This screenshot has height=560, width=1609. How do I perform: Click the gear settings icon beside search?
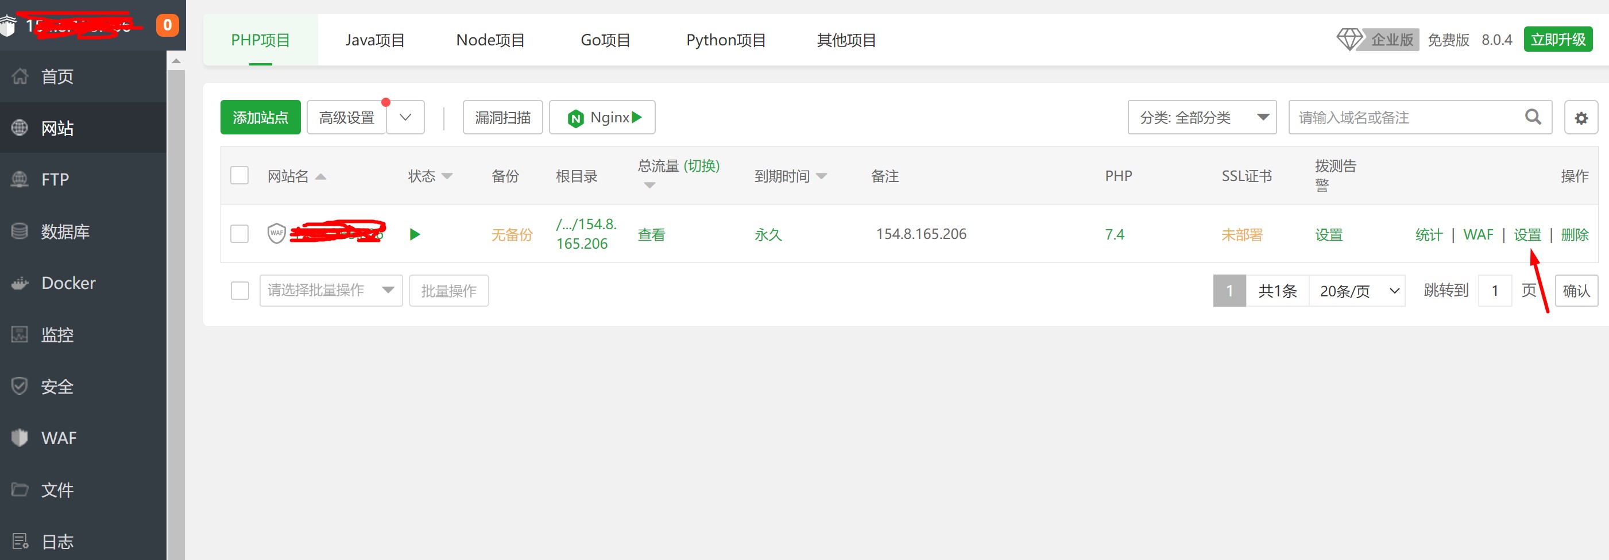click(x=1580, y=118)
